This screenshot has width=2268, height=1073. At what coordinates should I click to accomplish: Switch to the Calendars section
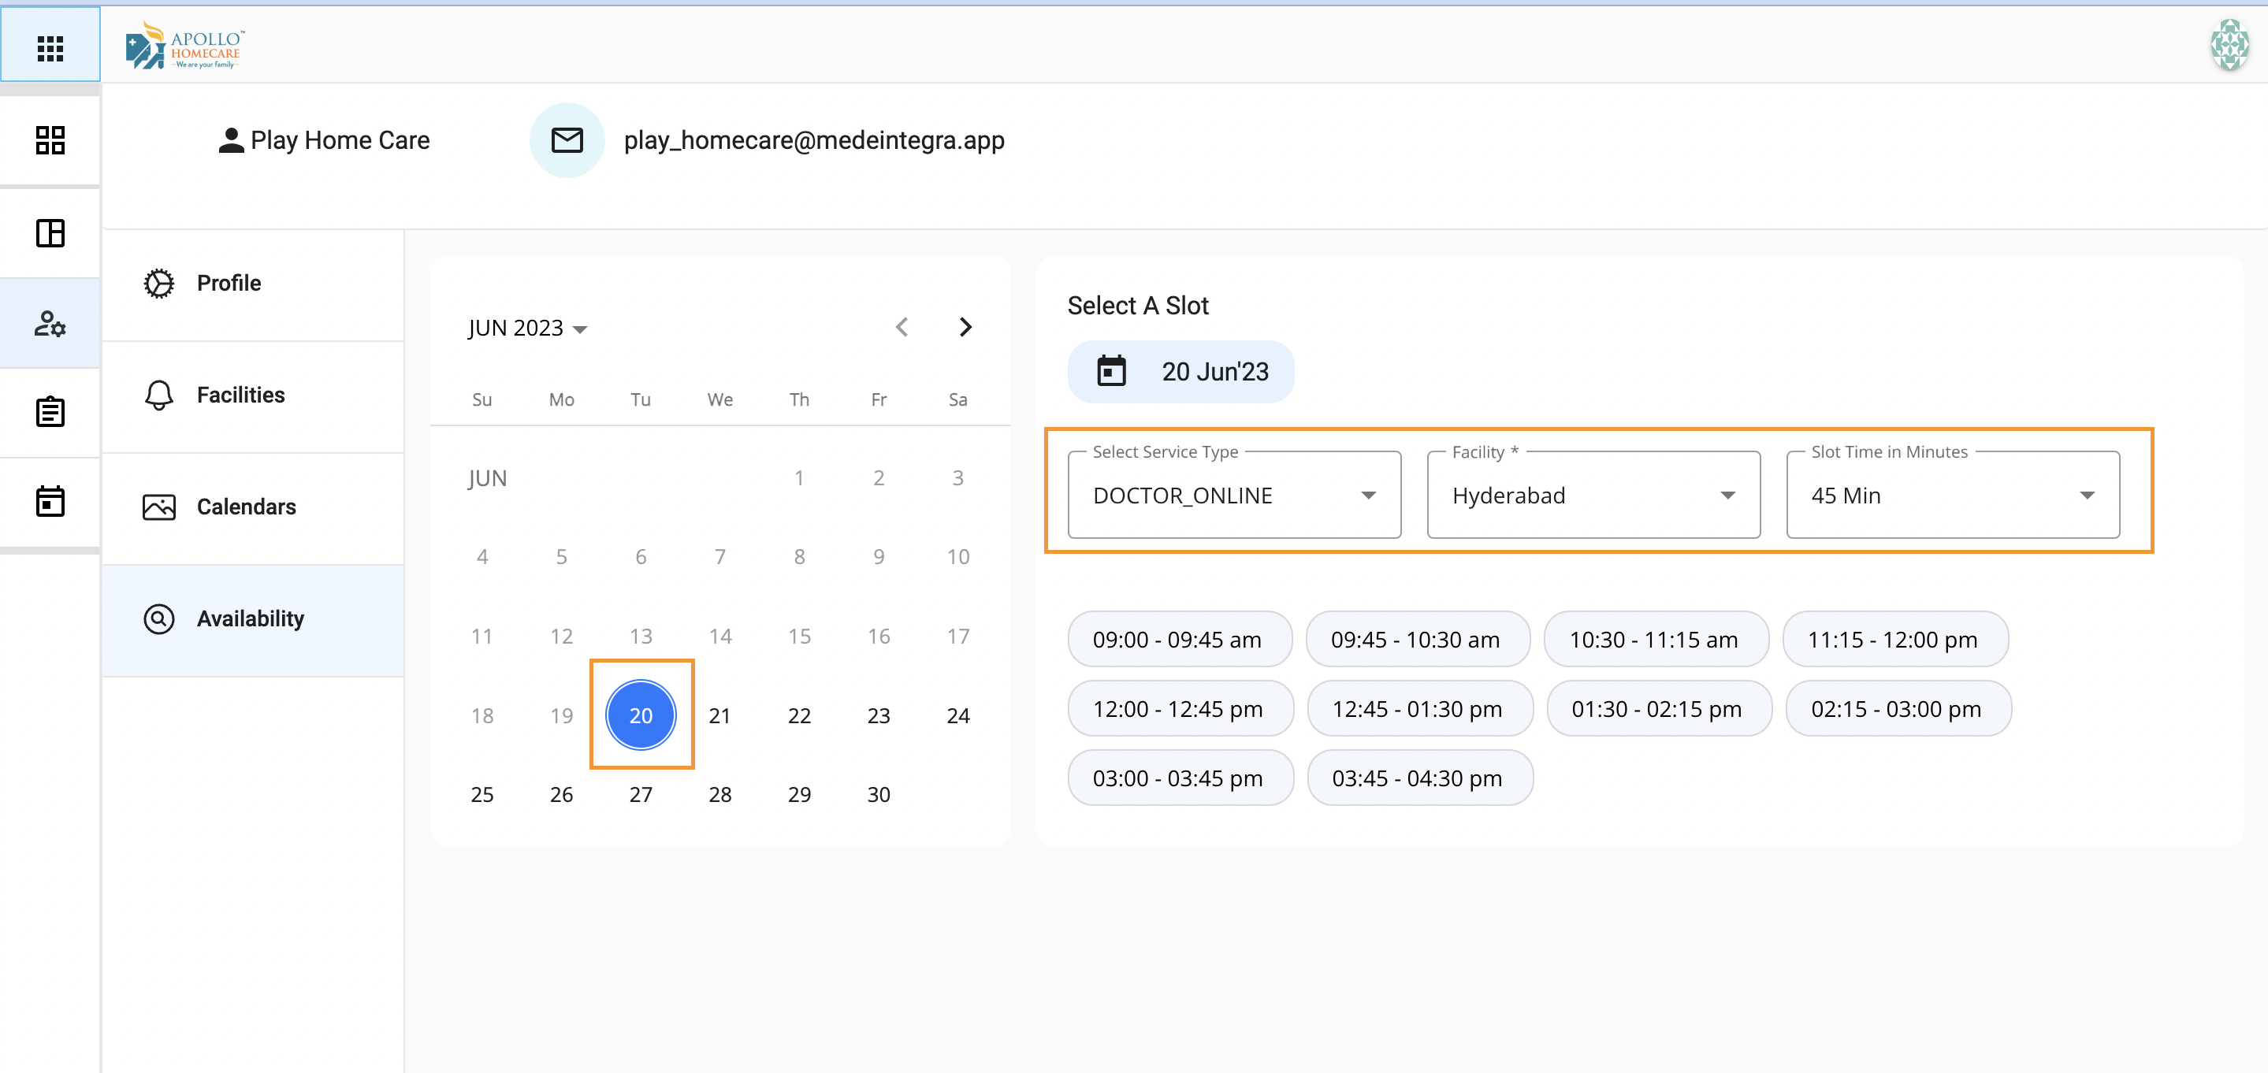[x=247, y=507]
